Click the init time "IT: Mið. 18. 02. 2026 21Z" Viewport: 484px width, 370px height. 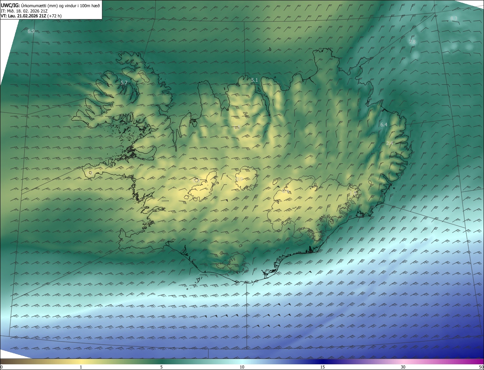24,11
